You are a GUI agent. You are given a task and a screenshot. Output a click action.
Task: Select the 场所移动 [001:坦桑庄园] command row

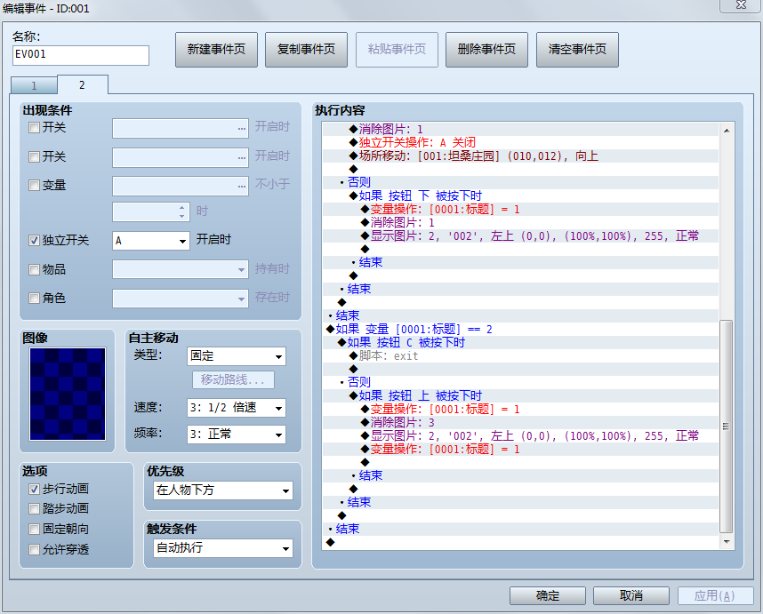520,156
